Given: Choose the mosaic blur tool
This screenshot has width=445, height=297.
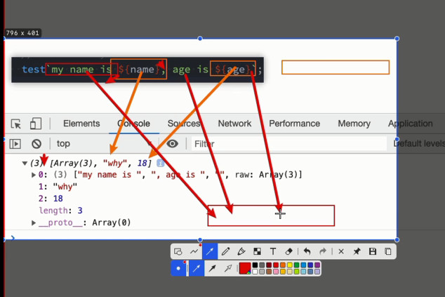Looking at the screenshot, I should 257,251.
